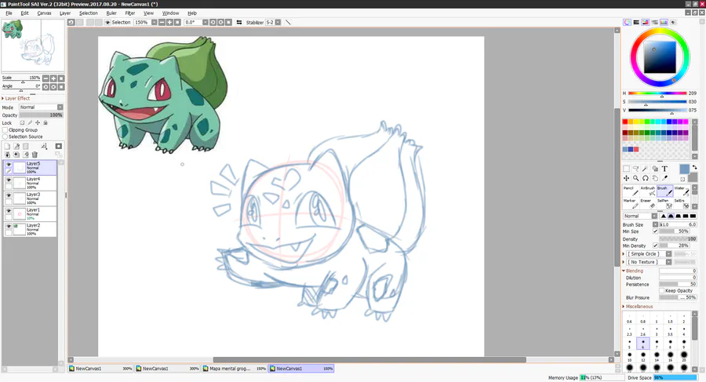Open the Simple Circle brush shape dropdown
Viewport: 706px width, 382px height.
[x=668, y=254]
